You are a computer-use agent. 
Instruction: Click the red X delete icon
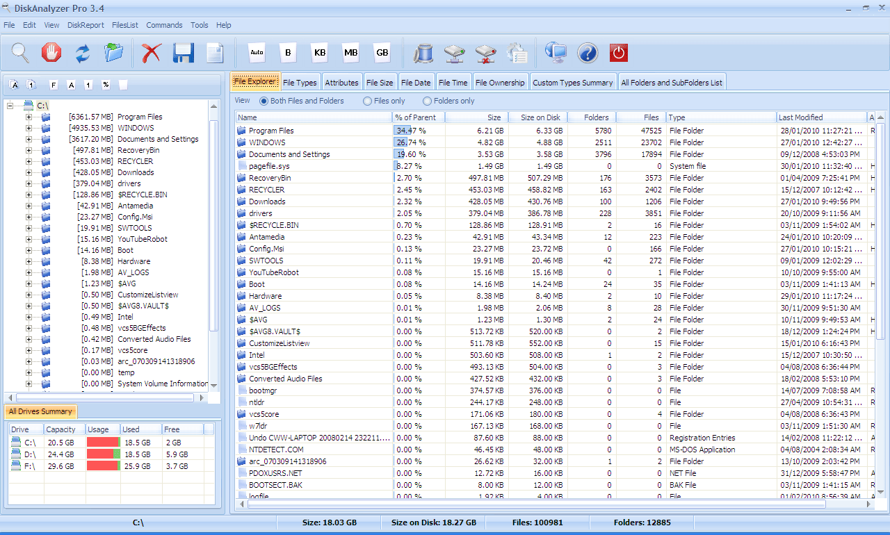coord(151,52)
